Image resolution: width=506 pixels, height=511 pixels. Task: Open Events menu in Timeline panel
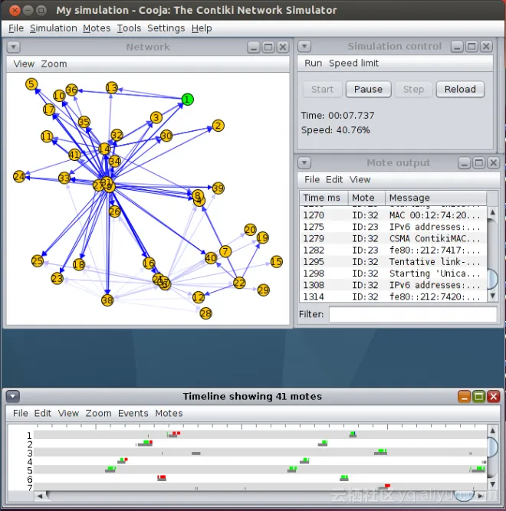[133, 413]
